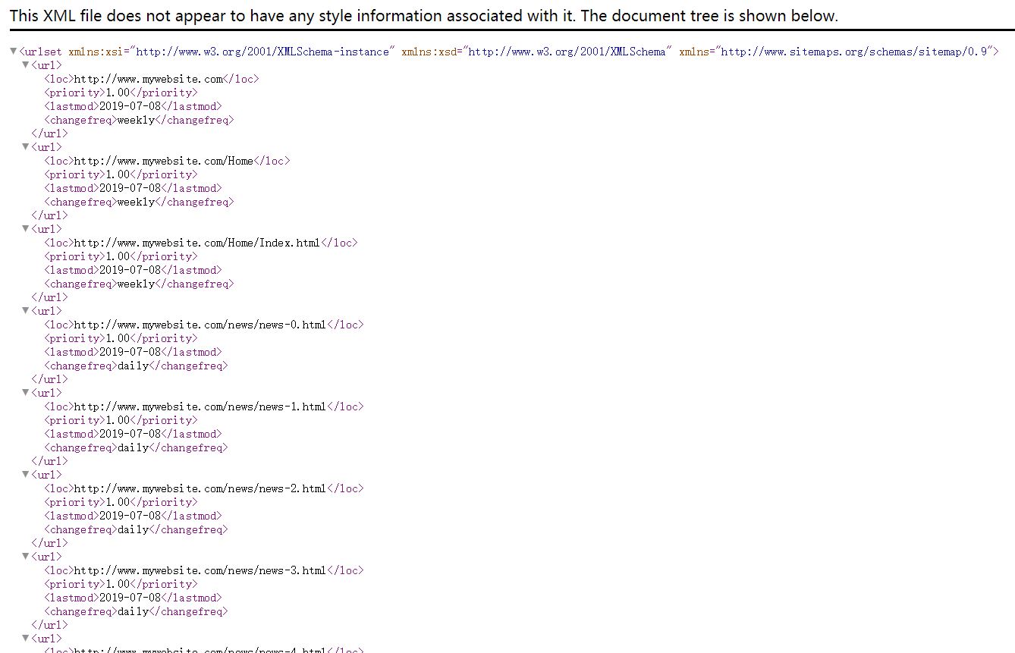
Task: Click the changefreq daily line under news-1.html
Action: [136, 447]
